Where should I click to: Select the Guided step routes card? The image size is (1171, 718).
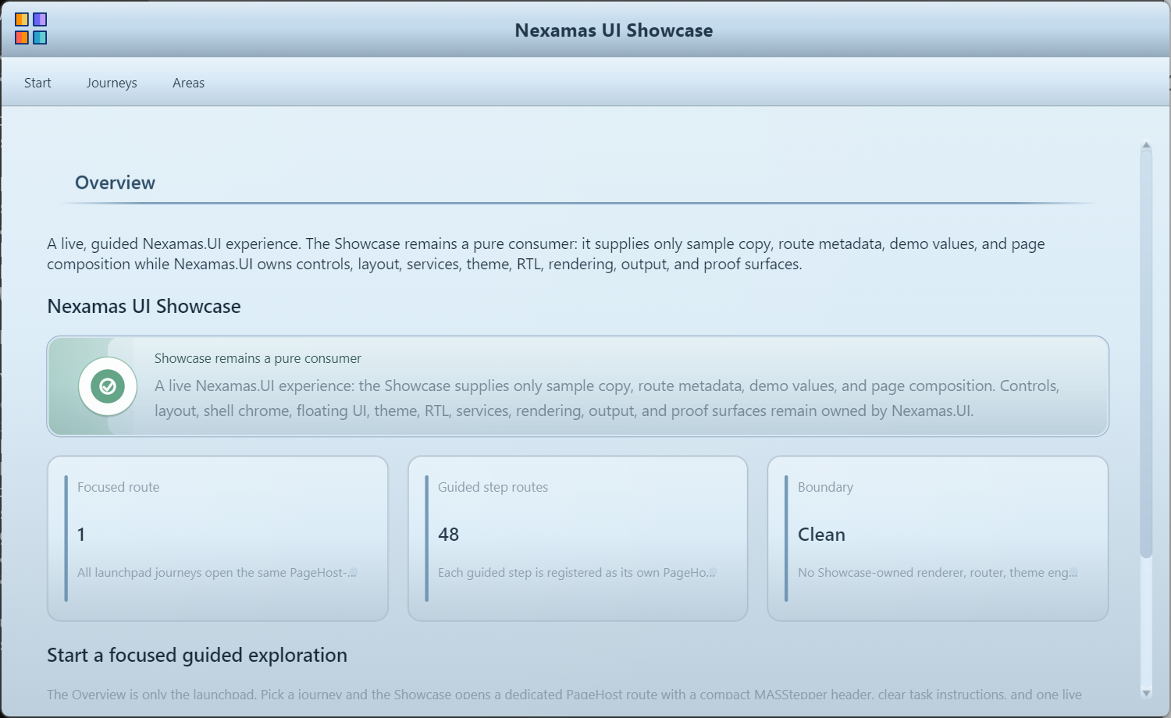point(578,538)
